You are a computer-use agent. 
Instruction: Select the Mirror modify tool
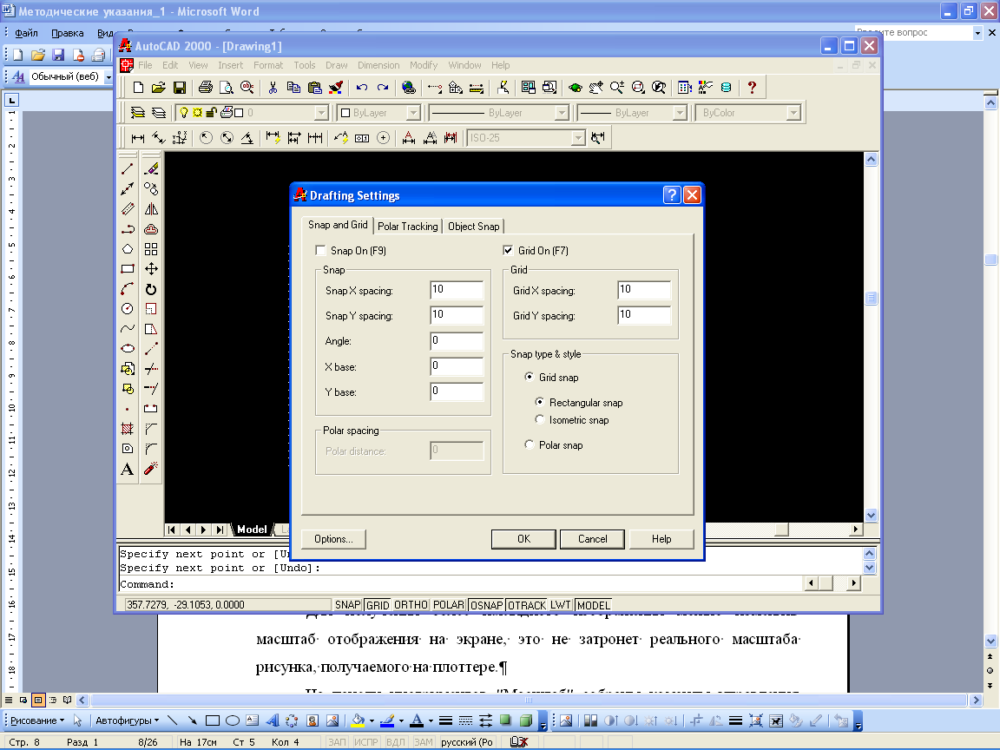151,209
